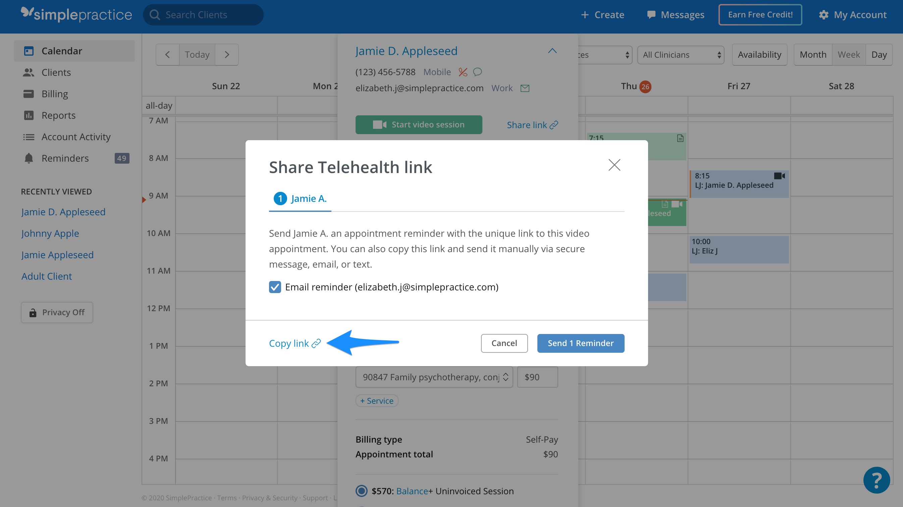Switch to Month calendar view
The height and width of the screenshot is (507, 903).
point(812,54)
